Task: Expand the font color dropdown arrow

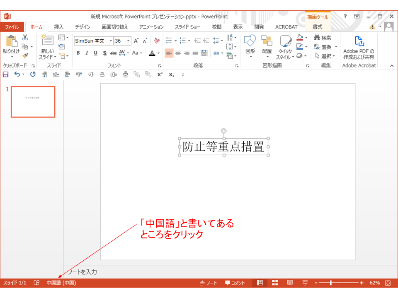Action: [x=159, y=53]
